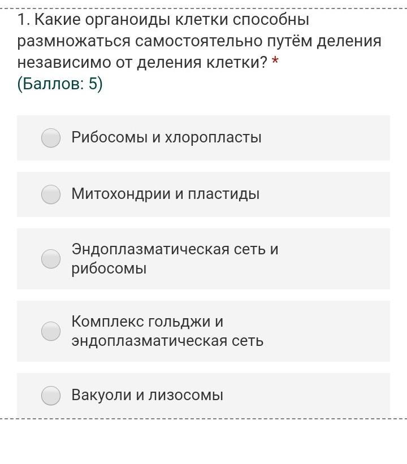
Task: Click empty space in the Рибосомы option row
Action: coord(328,138)
